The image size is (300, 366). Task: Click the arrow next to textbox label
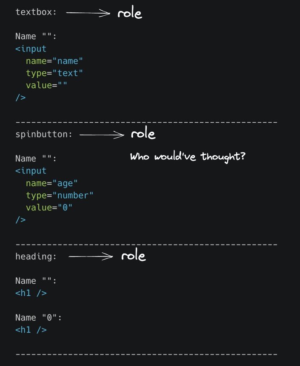pos(88,13)
